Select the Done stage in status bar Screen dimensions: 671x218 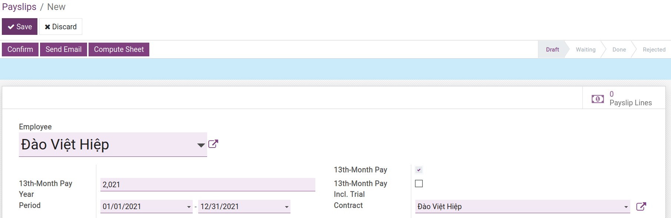pos(619,49)
